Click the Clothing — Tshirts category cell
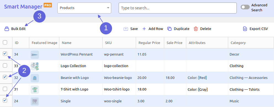 click(251, 89)
